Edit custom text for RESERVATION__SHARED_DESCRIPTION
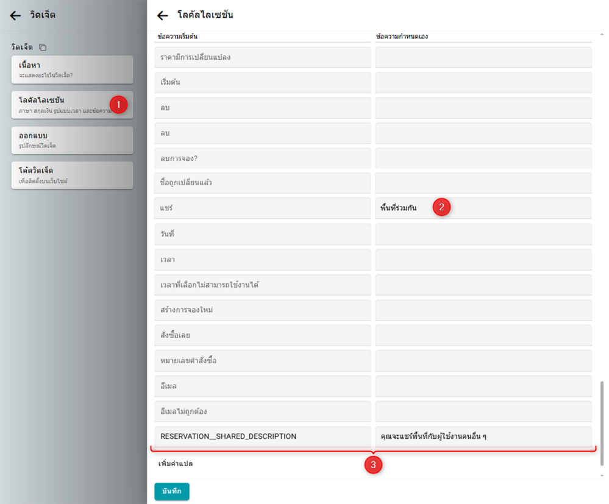This screenshot has width=609, height=504. coord(483,436)
